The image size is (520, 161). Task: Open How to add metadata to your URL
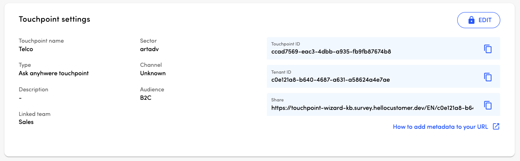440,127
